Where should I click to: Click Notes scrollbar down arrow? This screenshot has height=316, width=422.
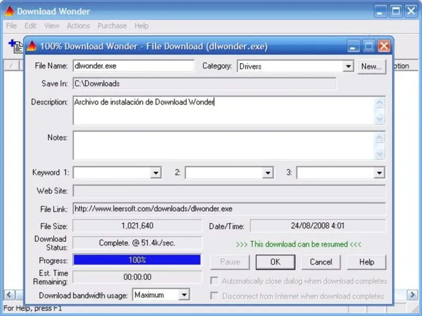(379, 154)
